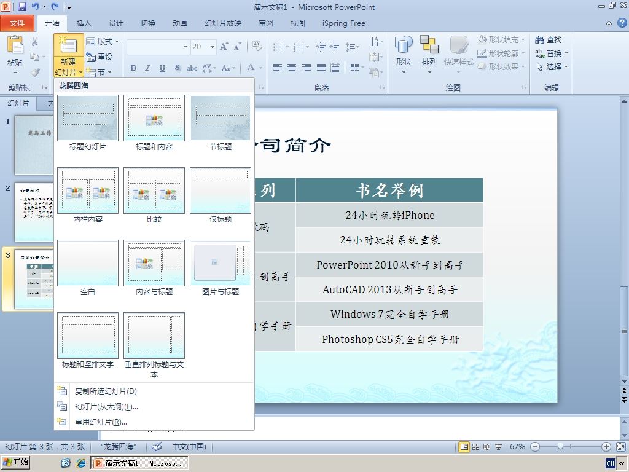Click Internet Explorer icon in taskbar

[81, 463]
